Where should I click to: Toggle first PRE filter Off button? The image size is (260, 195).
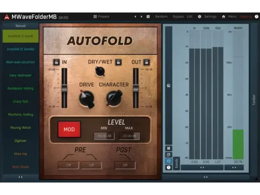(68, 165)
